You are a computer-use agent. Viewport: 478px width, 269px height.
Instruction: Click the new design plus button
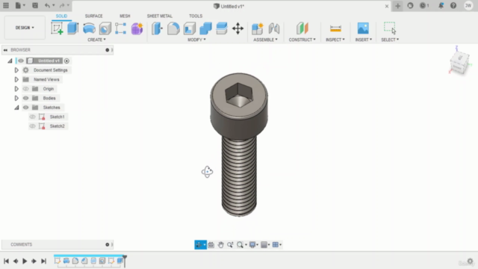(397, 6)
